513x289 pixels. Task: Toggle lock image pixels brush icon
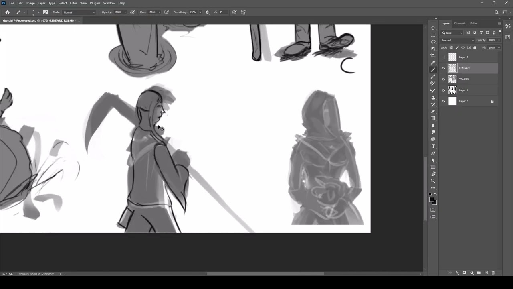point(457,47)
